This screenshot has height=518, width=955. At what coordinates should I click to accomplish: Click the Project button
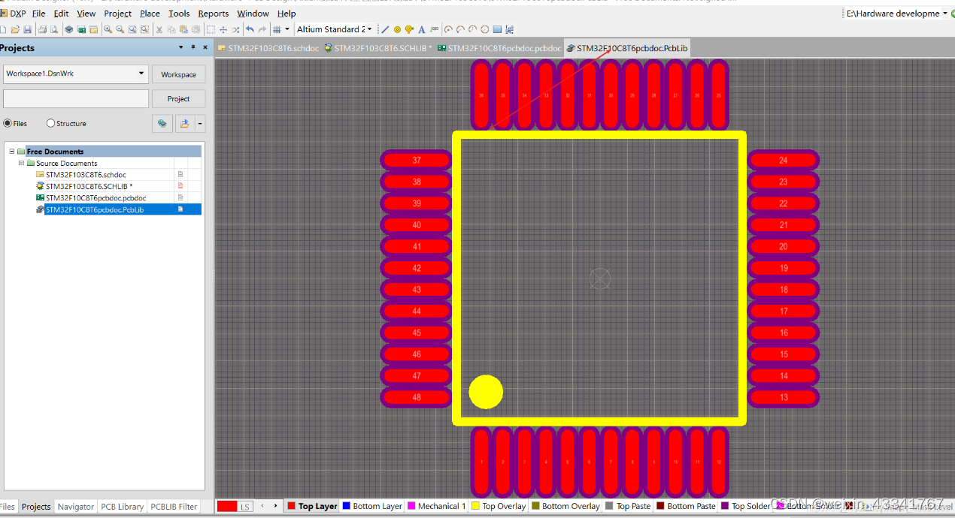178,98
